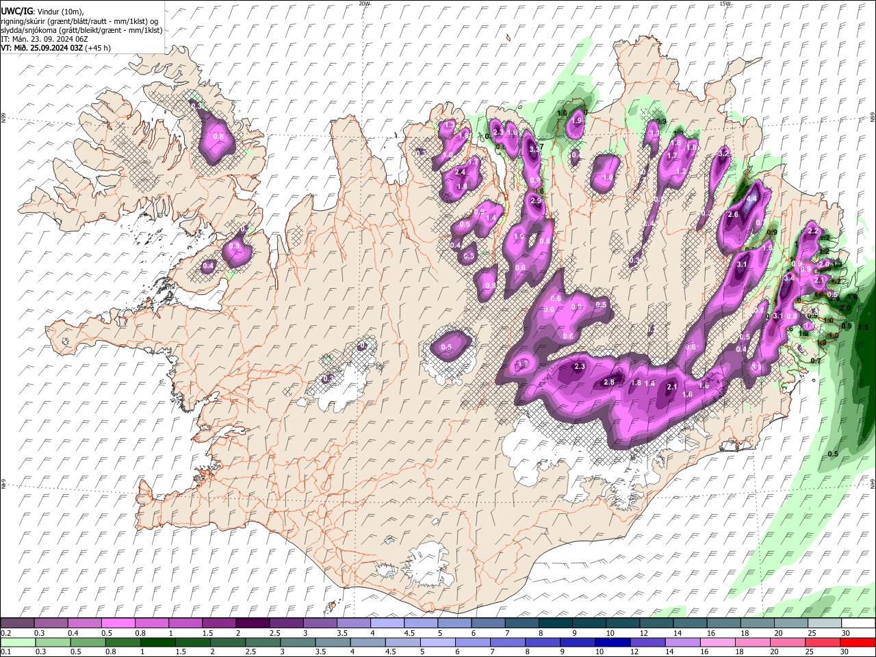Click the black 0.7 value near the east coast
Image resolution: width=876 pixels, height=657 pixels.
[815, 361]
